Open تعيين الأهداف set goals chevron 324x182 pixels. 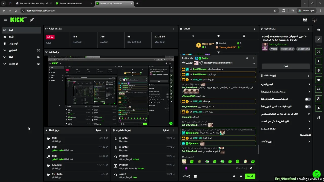pos(309,142)
